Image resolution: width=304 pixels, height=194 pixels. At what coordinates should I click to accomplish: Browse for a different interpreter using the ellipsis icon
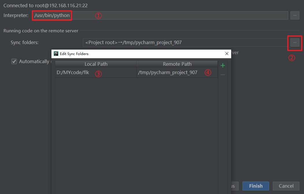click(x=295, y=15)
